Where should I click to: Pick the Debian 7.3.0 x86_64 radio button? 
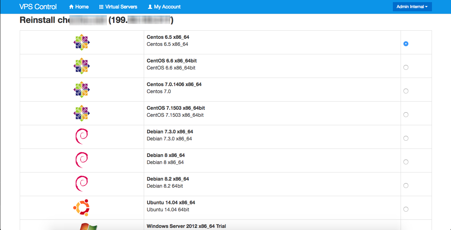(x=406, y=138)
